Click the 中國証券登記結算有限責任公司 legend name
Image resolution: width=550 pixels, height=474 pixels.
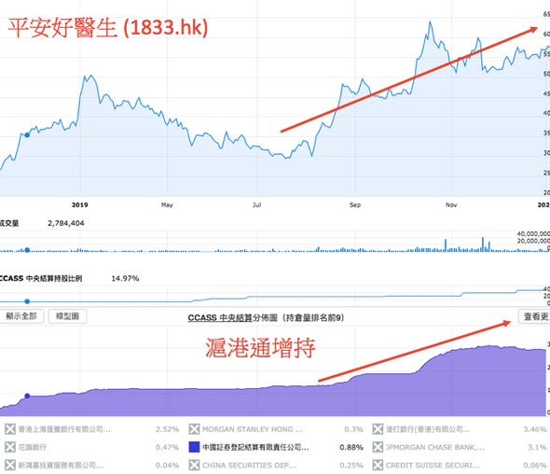(x=255, y=447)
